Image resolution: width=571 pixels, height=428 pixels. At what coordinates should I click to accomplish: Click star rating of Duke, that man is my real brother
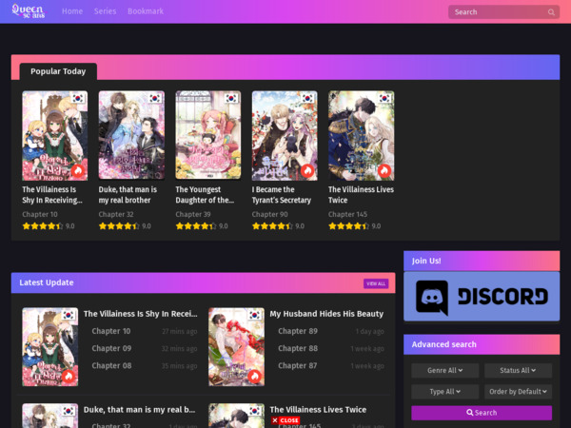[119, 226]
